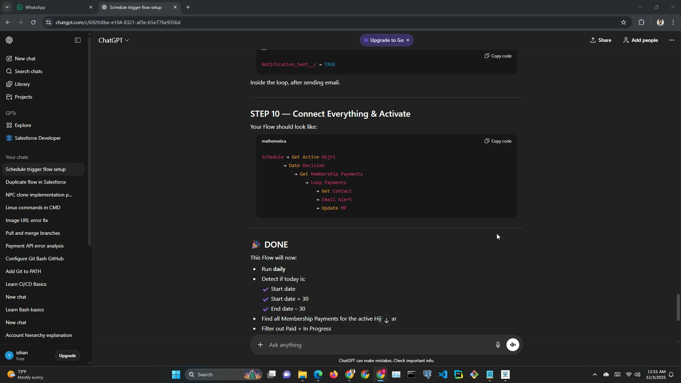Copy code of the mathematica block
Screen dimensions: 681x383
pos(498,141)
